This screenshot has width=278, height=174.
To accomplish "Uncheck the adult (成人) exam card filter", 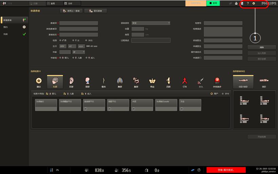I will point(82,94).
